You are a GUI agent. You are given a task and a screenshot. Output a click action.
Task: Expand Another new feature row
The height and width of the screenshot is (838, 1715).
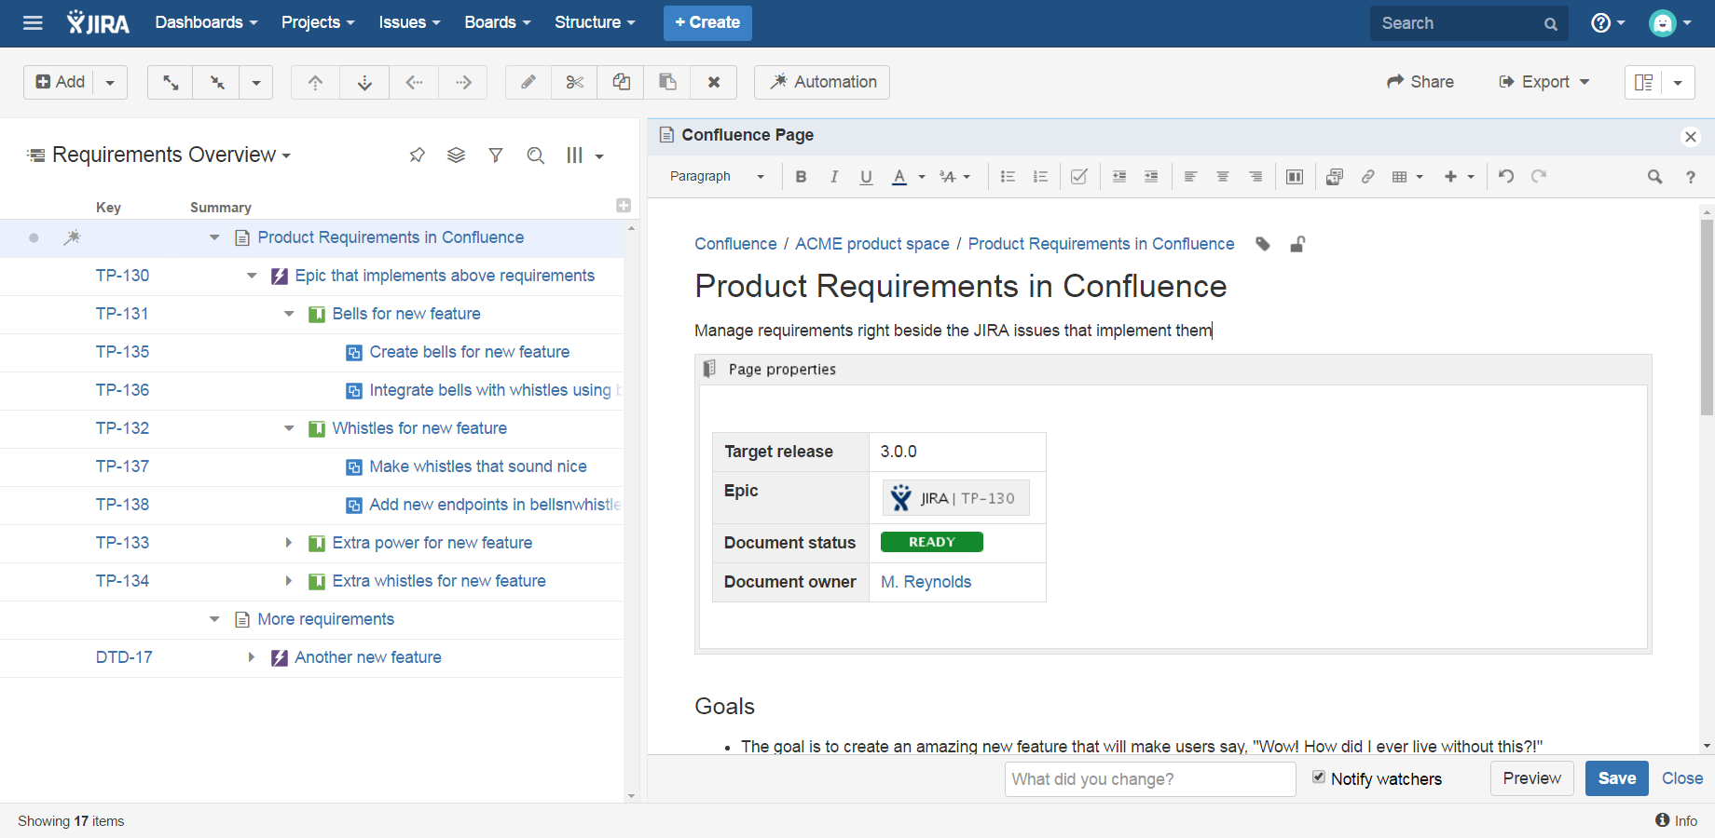click(x=252, y=657)
